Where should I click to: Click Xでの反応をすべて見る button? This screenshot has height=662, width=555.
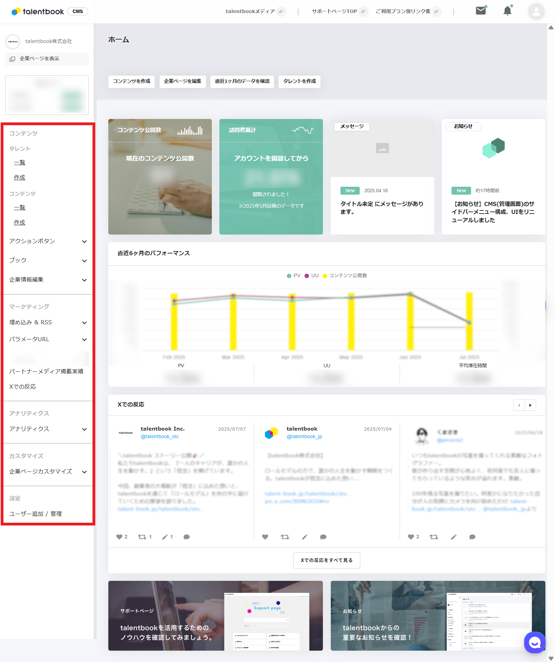(x=327, y=561)
